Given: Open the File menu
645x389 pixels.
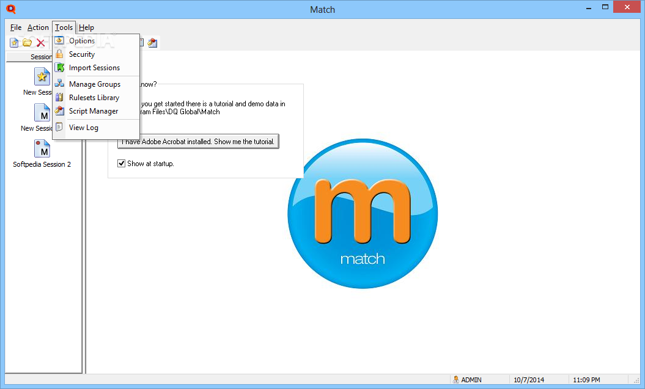Looking at the screenshot, I should click(x=16, y=27).
